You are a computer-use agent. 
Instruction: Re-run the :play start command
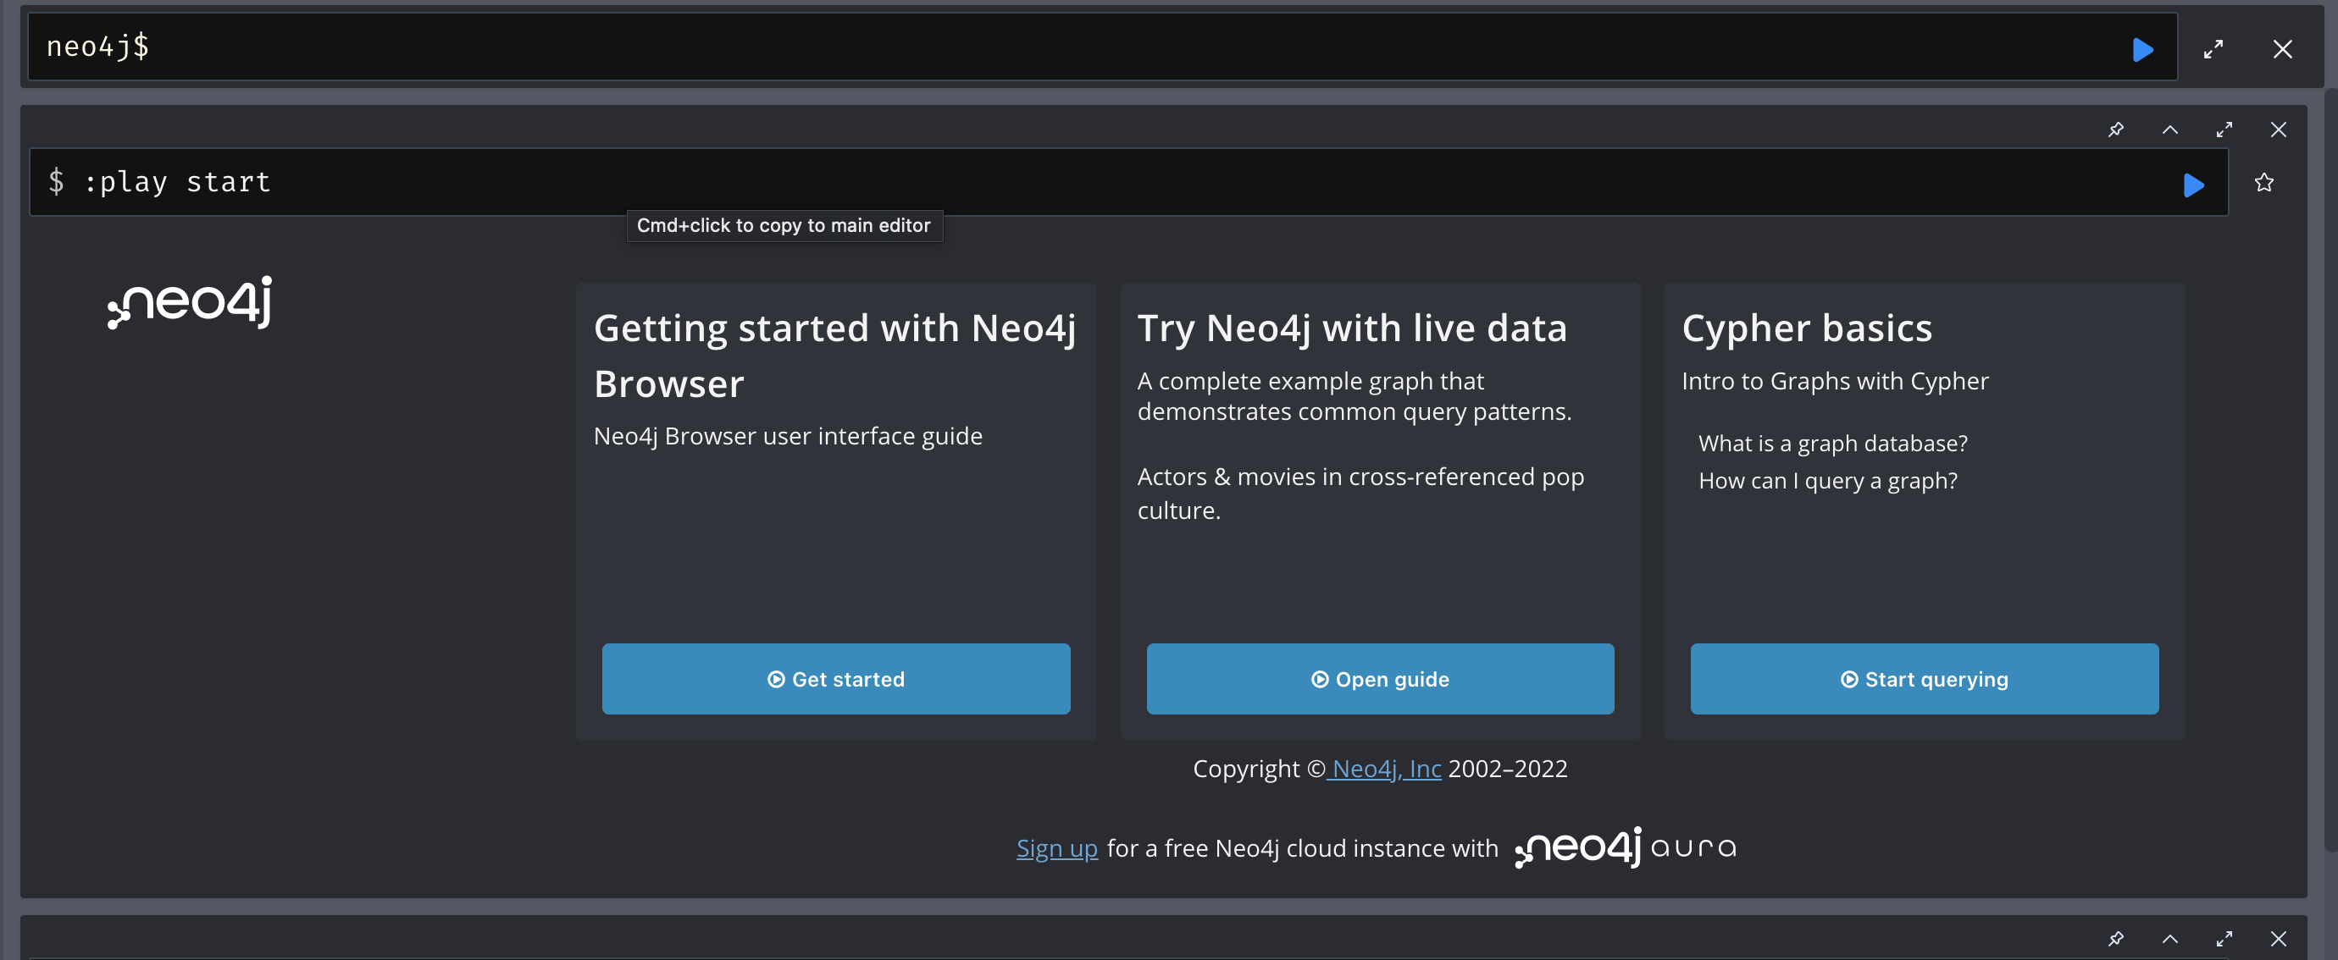[2194, 185]
